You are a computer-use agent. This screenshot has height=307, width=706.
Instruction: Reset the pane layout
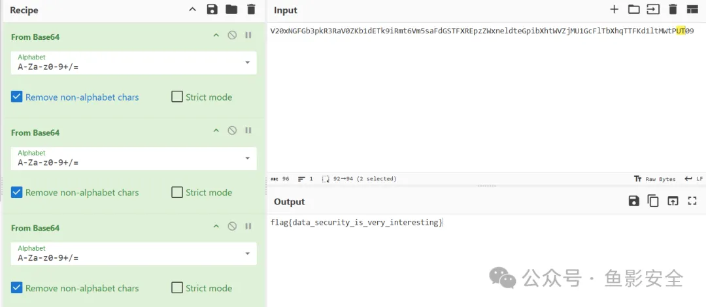(x=692, y=9)
